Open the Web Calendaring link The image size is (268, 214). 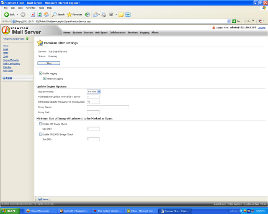pos(11,64)
